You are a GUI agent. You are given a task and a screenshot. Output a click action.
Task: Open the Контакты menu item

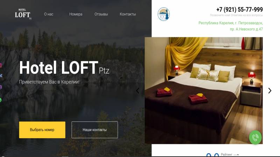tap(128, 14)
